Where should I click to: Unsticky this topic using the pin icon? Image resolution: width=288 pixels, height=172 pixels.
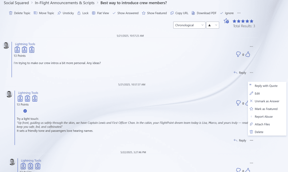[59, 13]
